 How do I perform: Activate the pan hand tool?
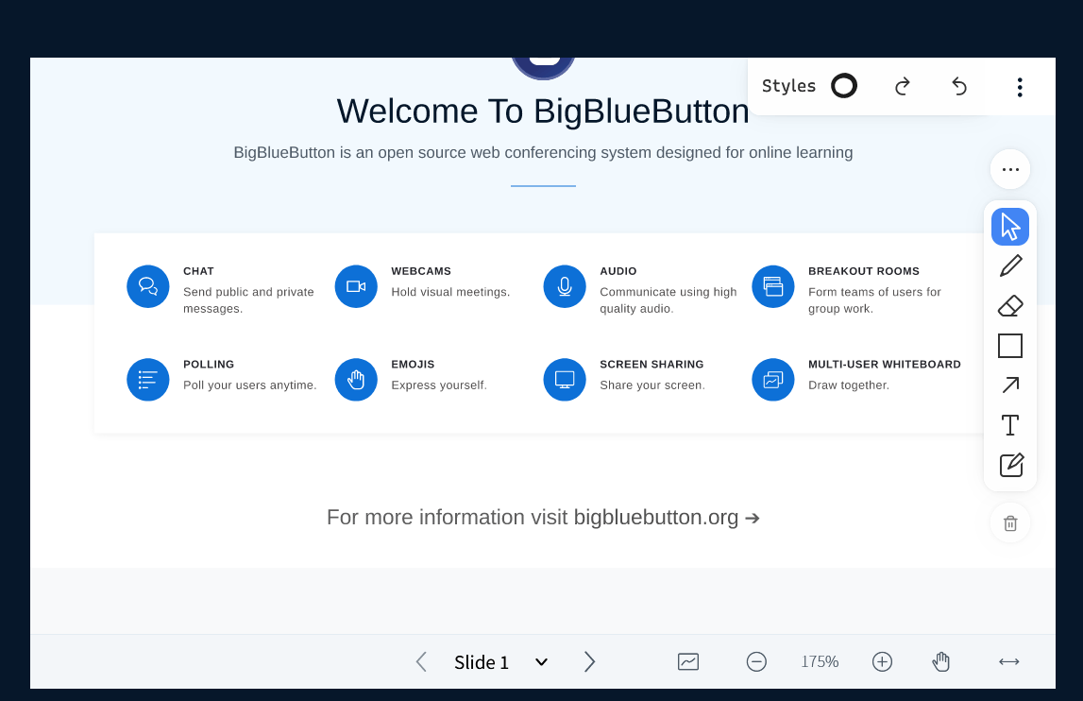coord(940,661)
